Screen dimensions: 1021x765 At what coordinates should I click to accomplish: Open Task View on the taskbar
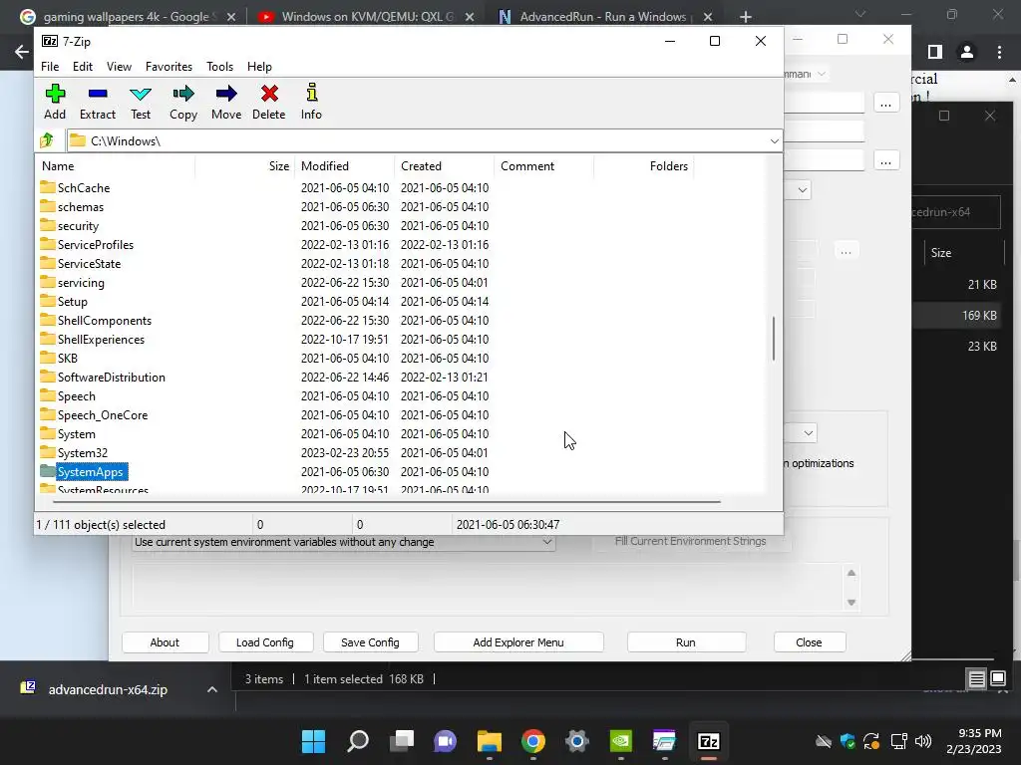(402, 741)
